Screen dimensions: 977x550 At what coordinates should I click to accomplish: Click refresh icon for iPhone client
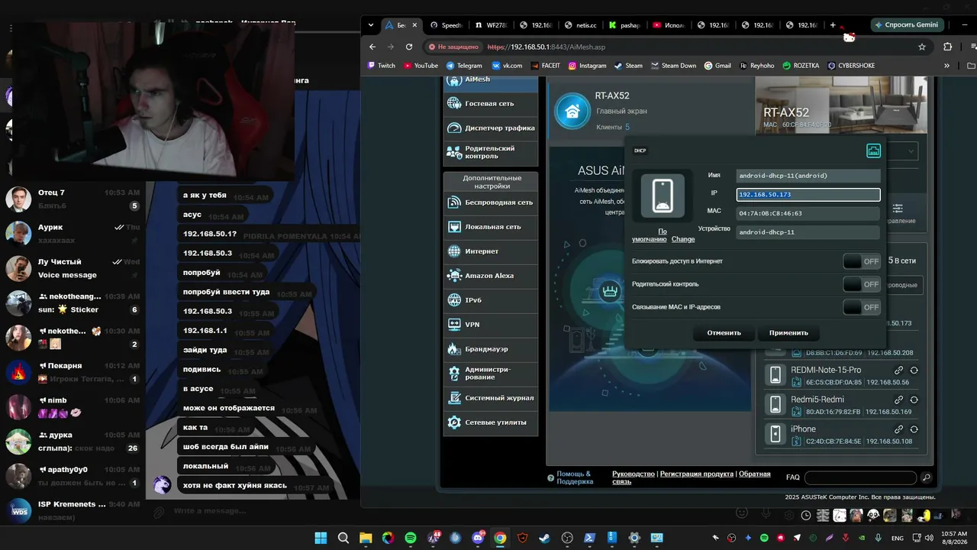(914, 429)
